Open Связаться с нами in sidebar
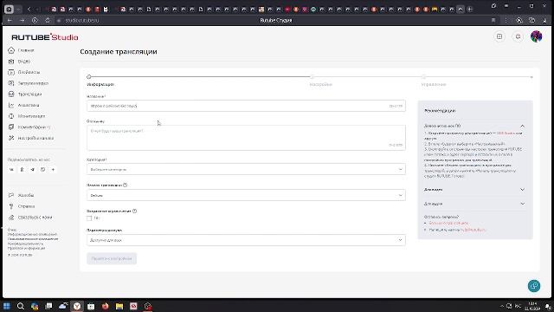The image size is (554, 312). click(30, 218)
